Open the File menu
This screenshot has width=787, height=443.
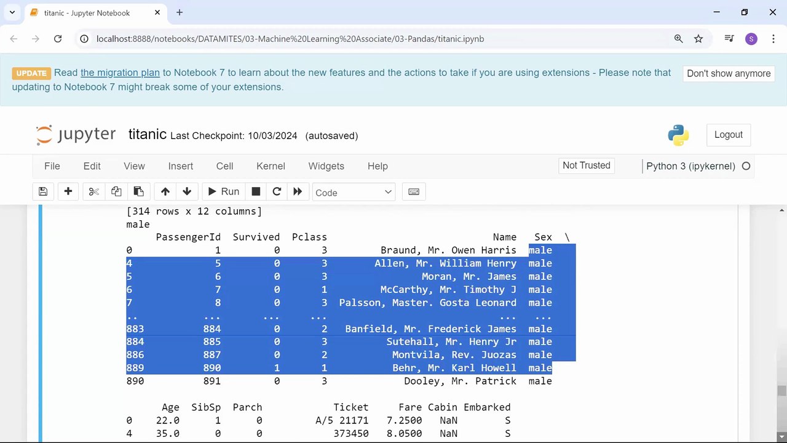[x=52, y=166]
